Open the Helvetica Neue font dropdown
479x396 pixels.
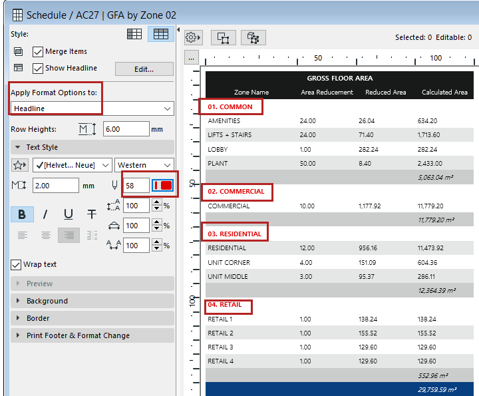73,165
